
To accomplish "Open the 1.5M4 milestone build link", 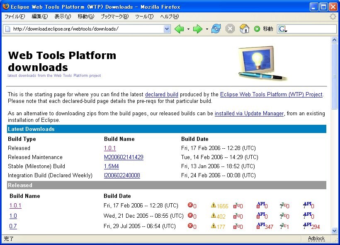I will tap(112, 166).
